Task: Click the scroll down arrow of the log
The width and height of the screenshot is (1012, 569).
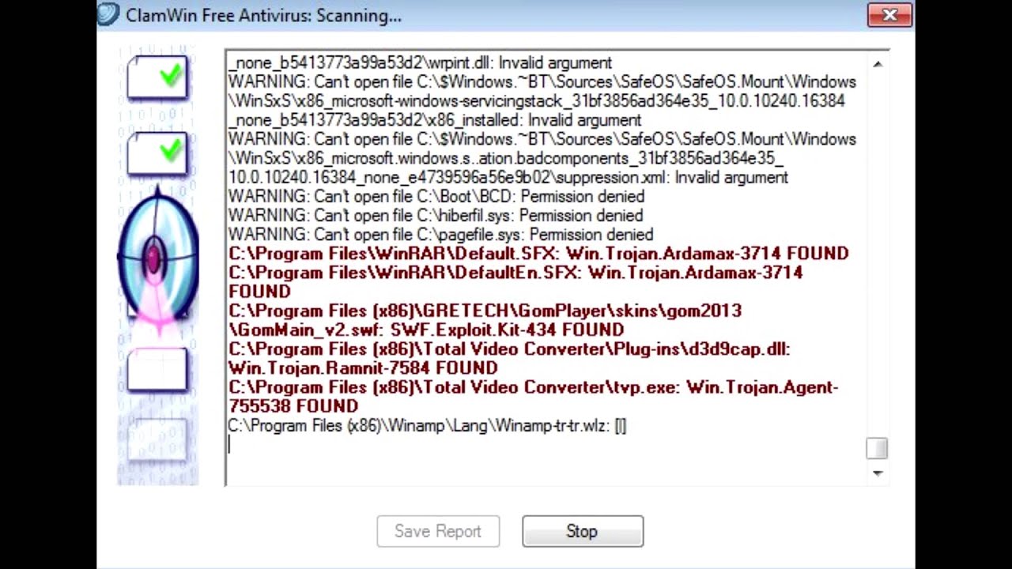Action: click(877, 473)
